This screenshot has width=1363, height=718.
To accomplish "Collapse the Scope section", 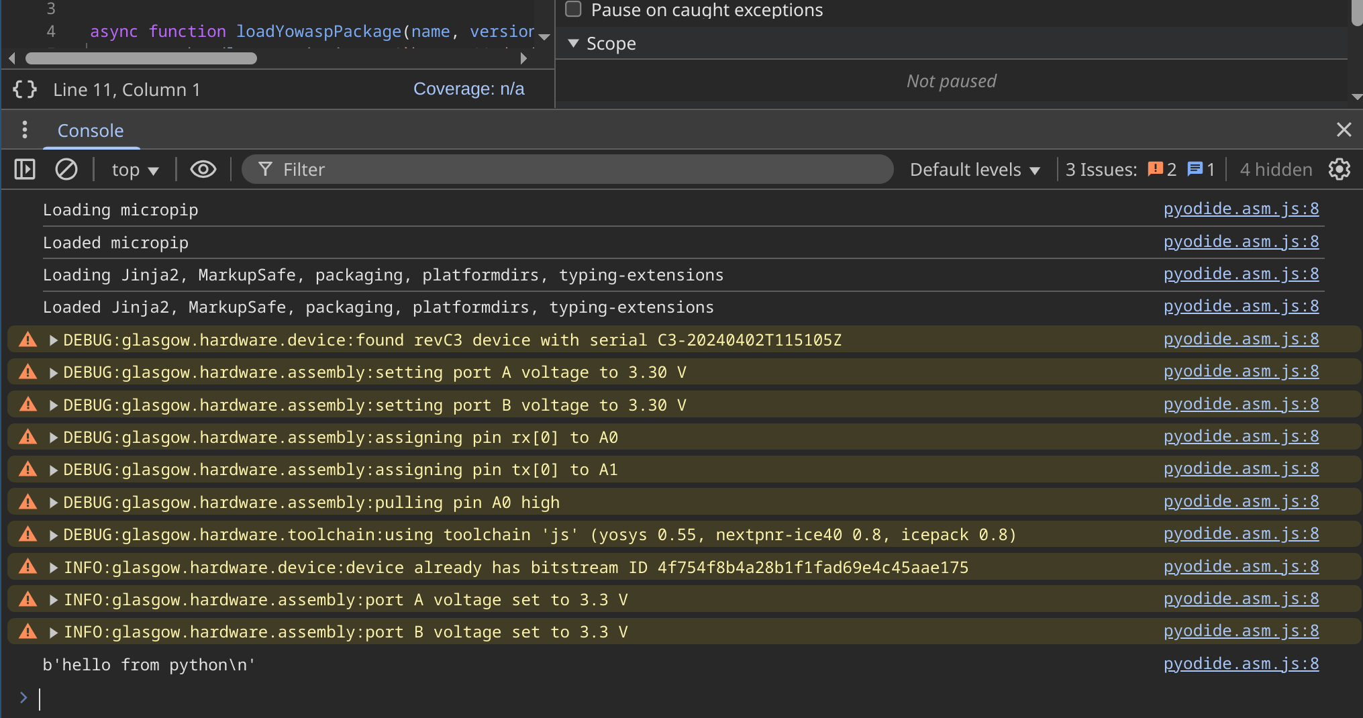I will click(573, 44).
